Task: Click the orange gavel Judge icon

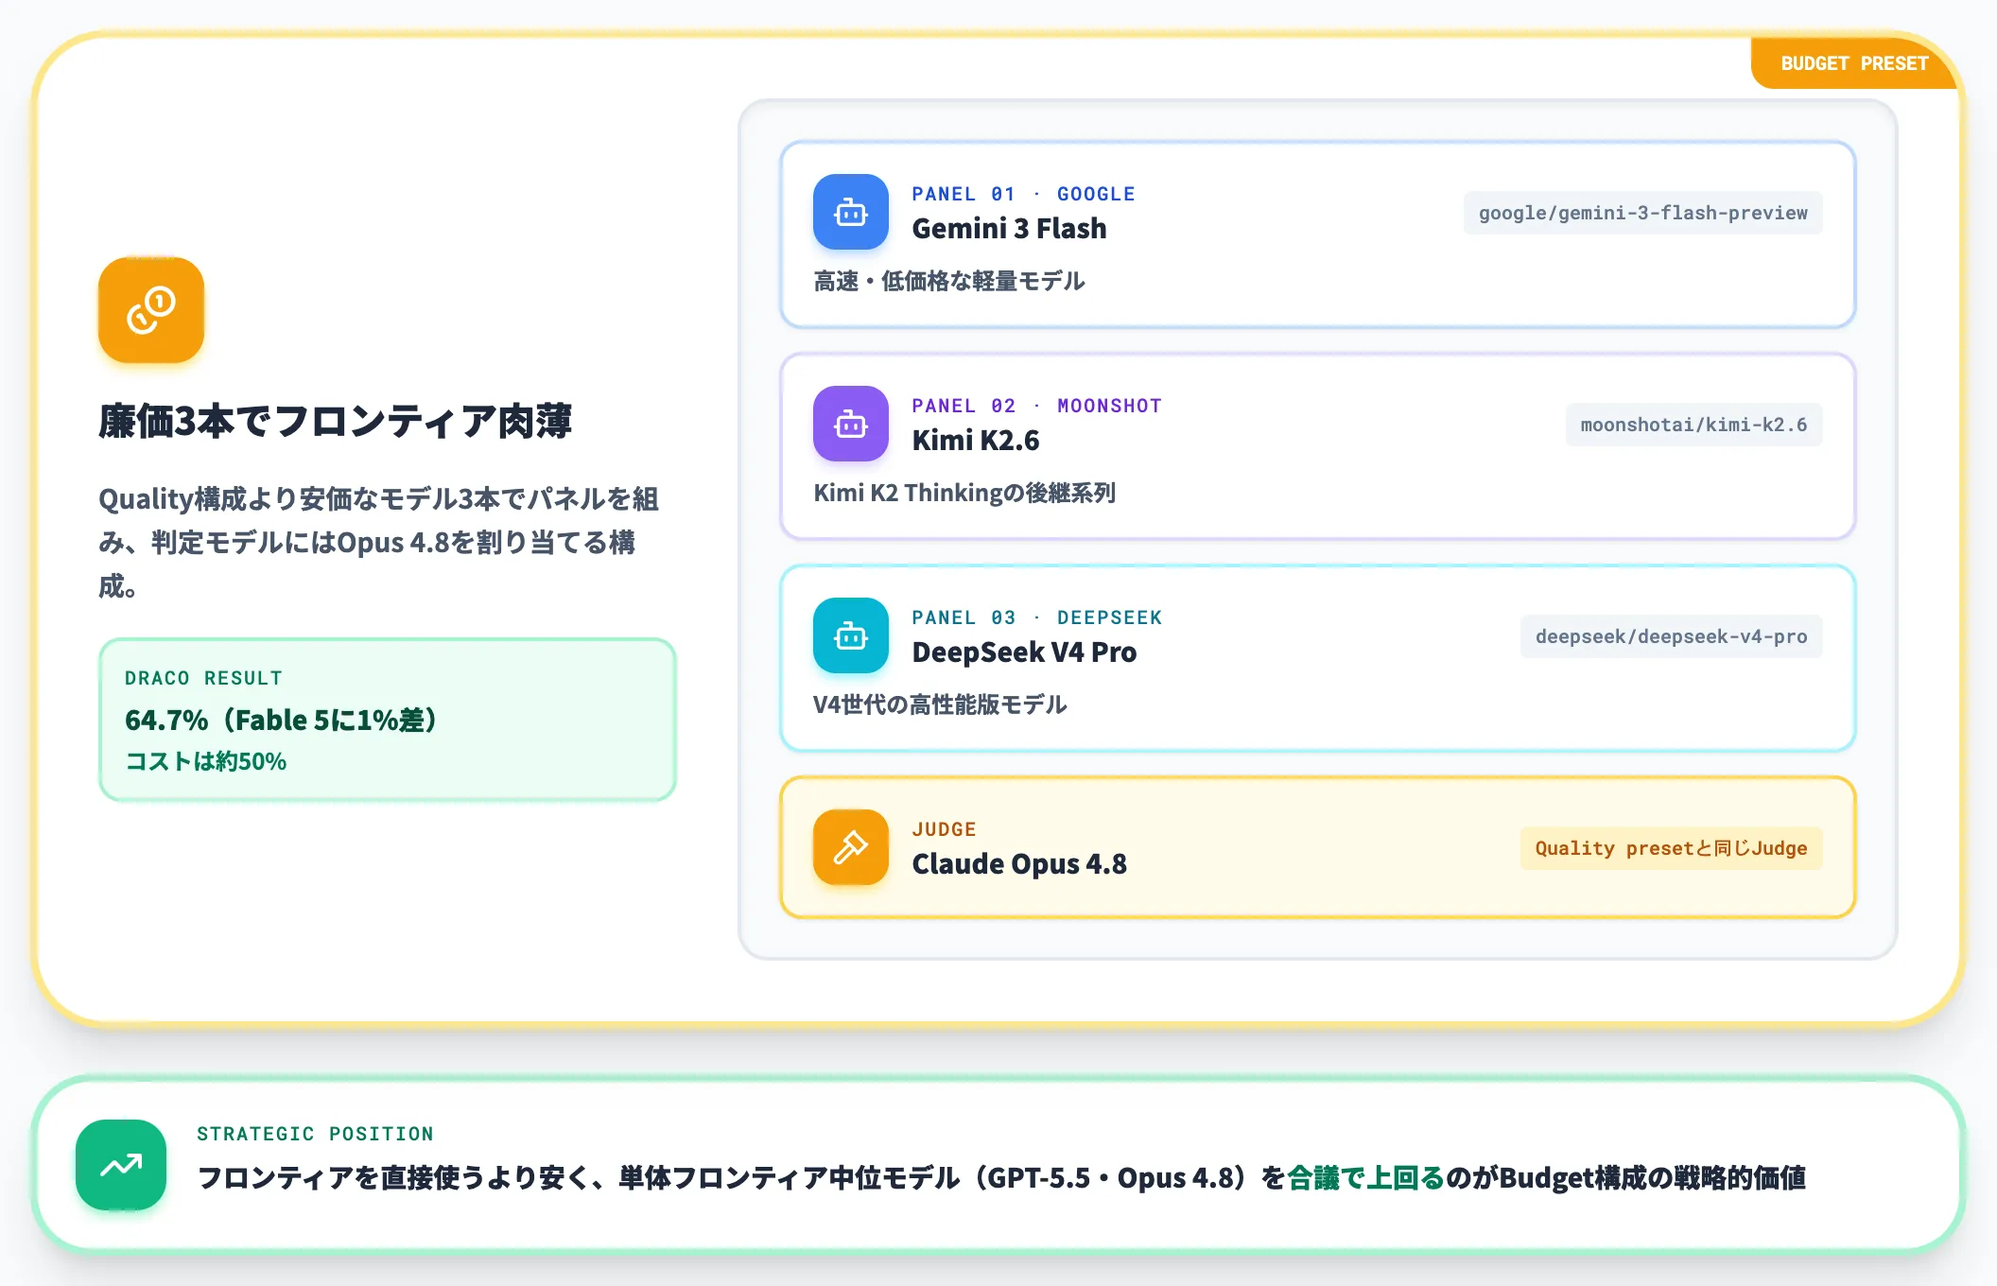Action: point(851,847)
